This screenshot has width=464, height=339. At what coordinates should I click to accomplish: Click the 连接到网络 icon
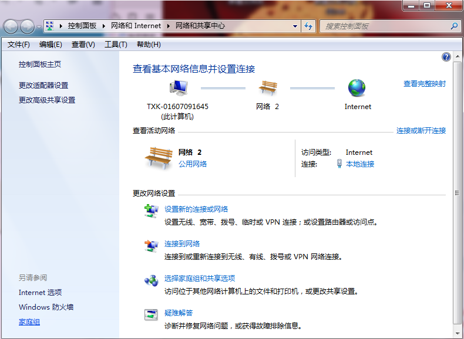click(151, 245)
